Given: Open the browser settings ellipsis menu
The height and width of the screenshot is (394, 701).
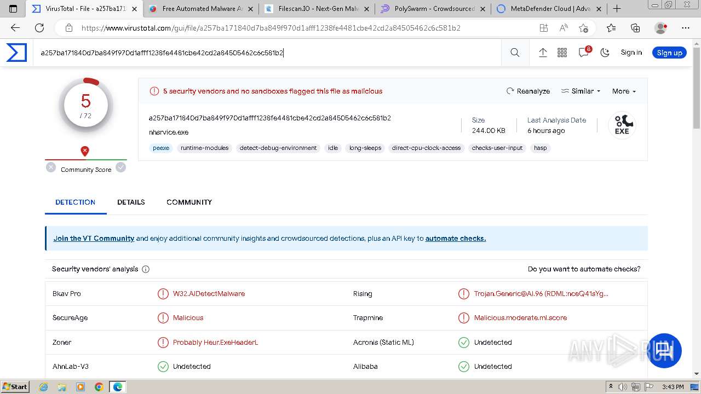Looking at the screenshot, I should tap(686, 28).
